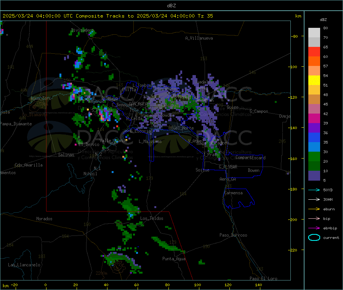Viewport: 343px width, 290px height.
Task: Click the Soitue map label
Action: pos(202,170)
